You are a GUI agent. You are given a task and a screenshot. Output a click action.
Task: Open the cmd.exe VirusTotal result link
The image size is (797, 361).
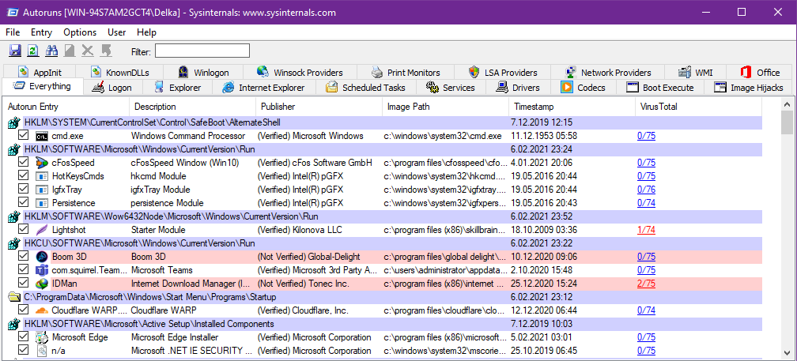[x=646, y=136]
